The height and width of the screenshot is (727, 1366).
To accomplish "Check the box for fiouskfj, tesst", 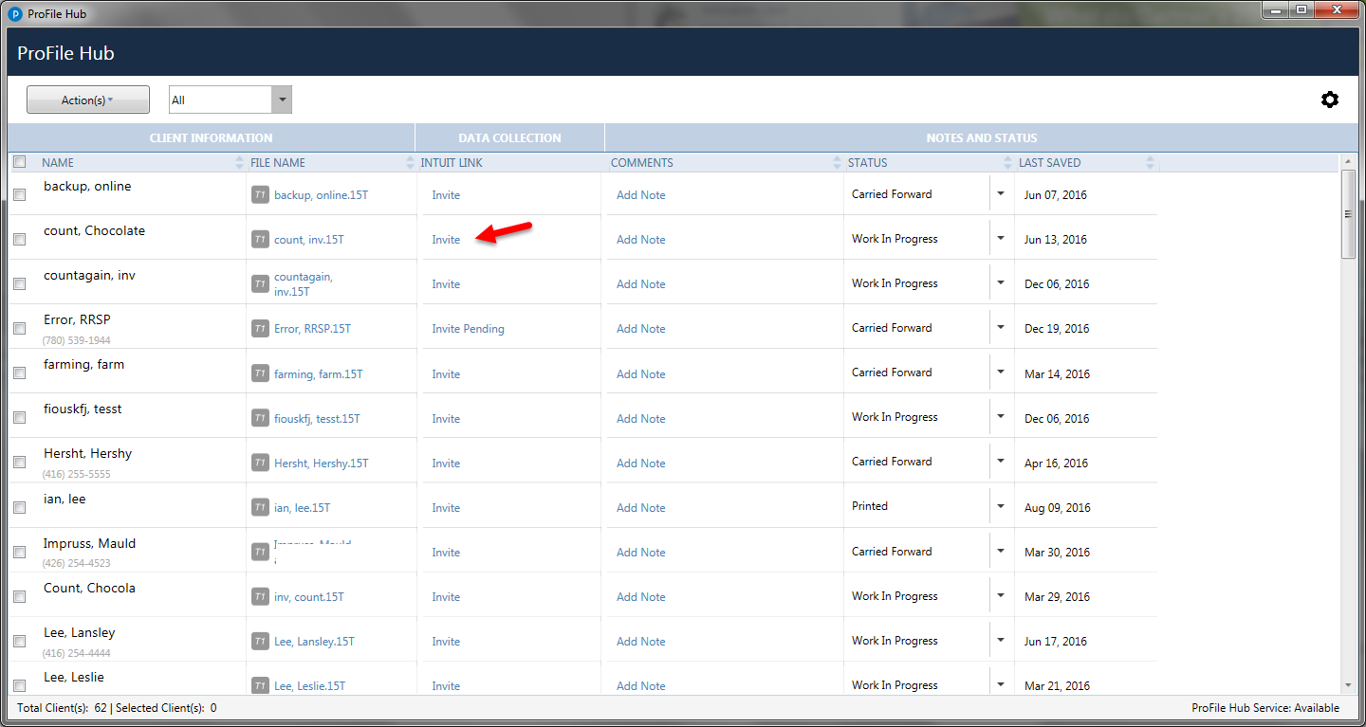I will click(19, 418).
